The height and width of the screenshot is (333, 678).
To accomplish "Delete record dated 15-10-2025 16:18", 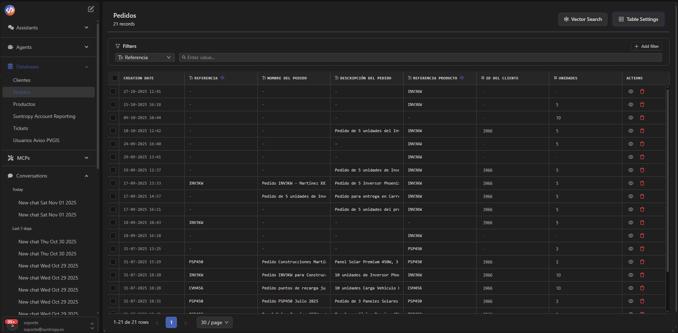I will click(x=642, y=105).
